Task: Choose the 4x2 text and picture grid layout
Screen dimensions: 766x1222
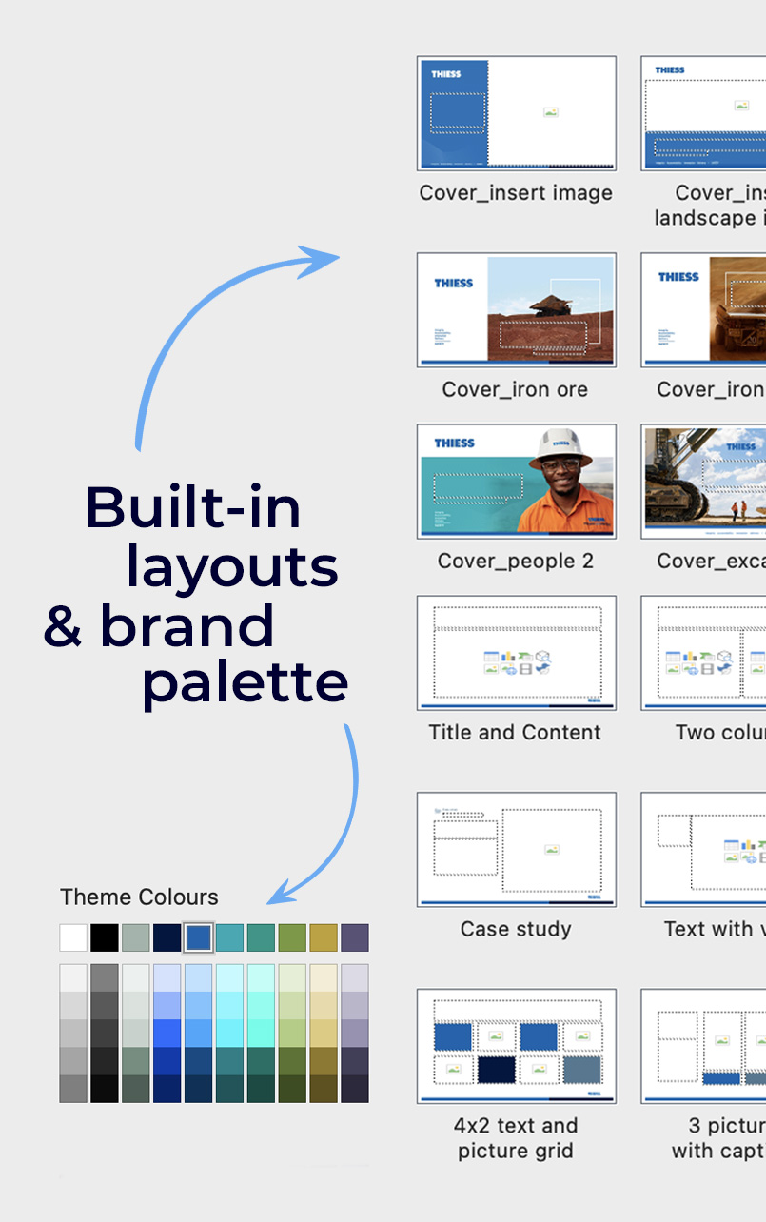Action: click(516, 1045)
